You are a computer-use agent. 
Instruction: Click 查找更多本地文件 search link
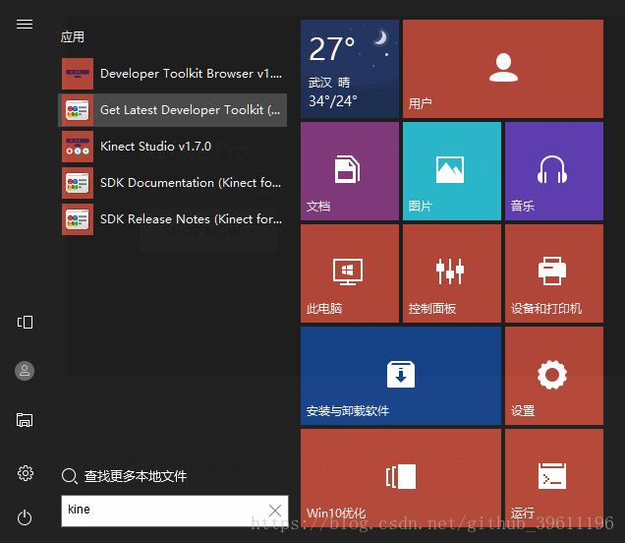[x=136, y=476]
